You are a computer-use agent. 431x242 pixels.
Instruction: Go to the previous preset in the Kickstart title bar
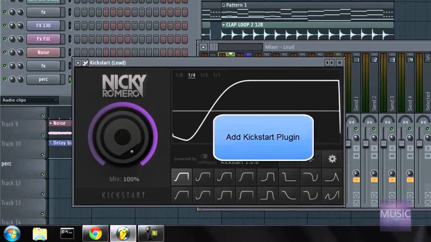[x=327, y=63]
